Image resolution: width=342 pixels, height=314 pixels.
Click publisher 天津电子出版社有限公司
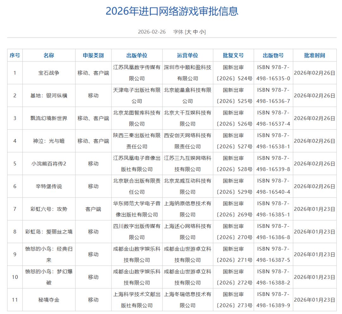pos(137,96)
